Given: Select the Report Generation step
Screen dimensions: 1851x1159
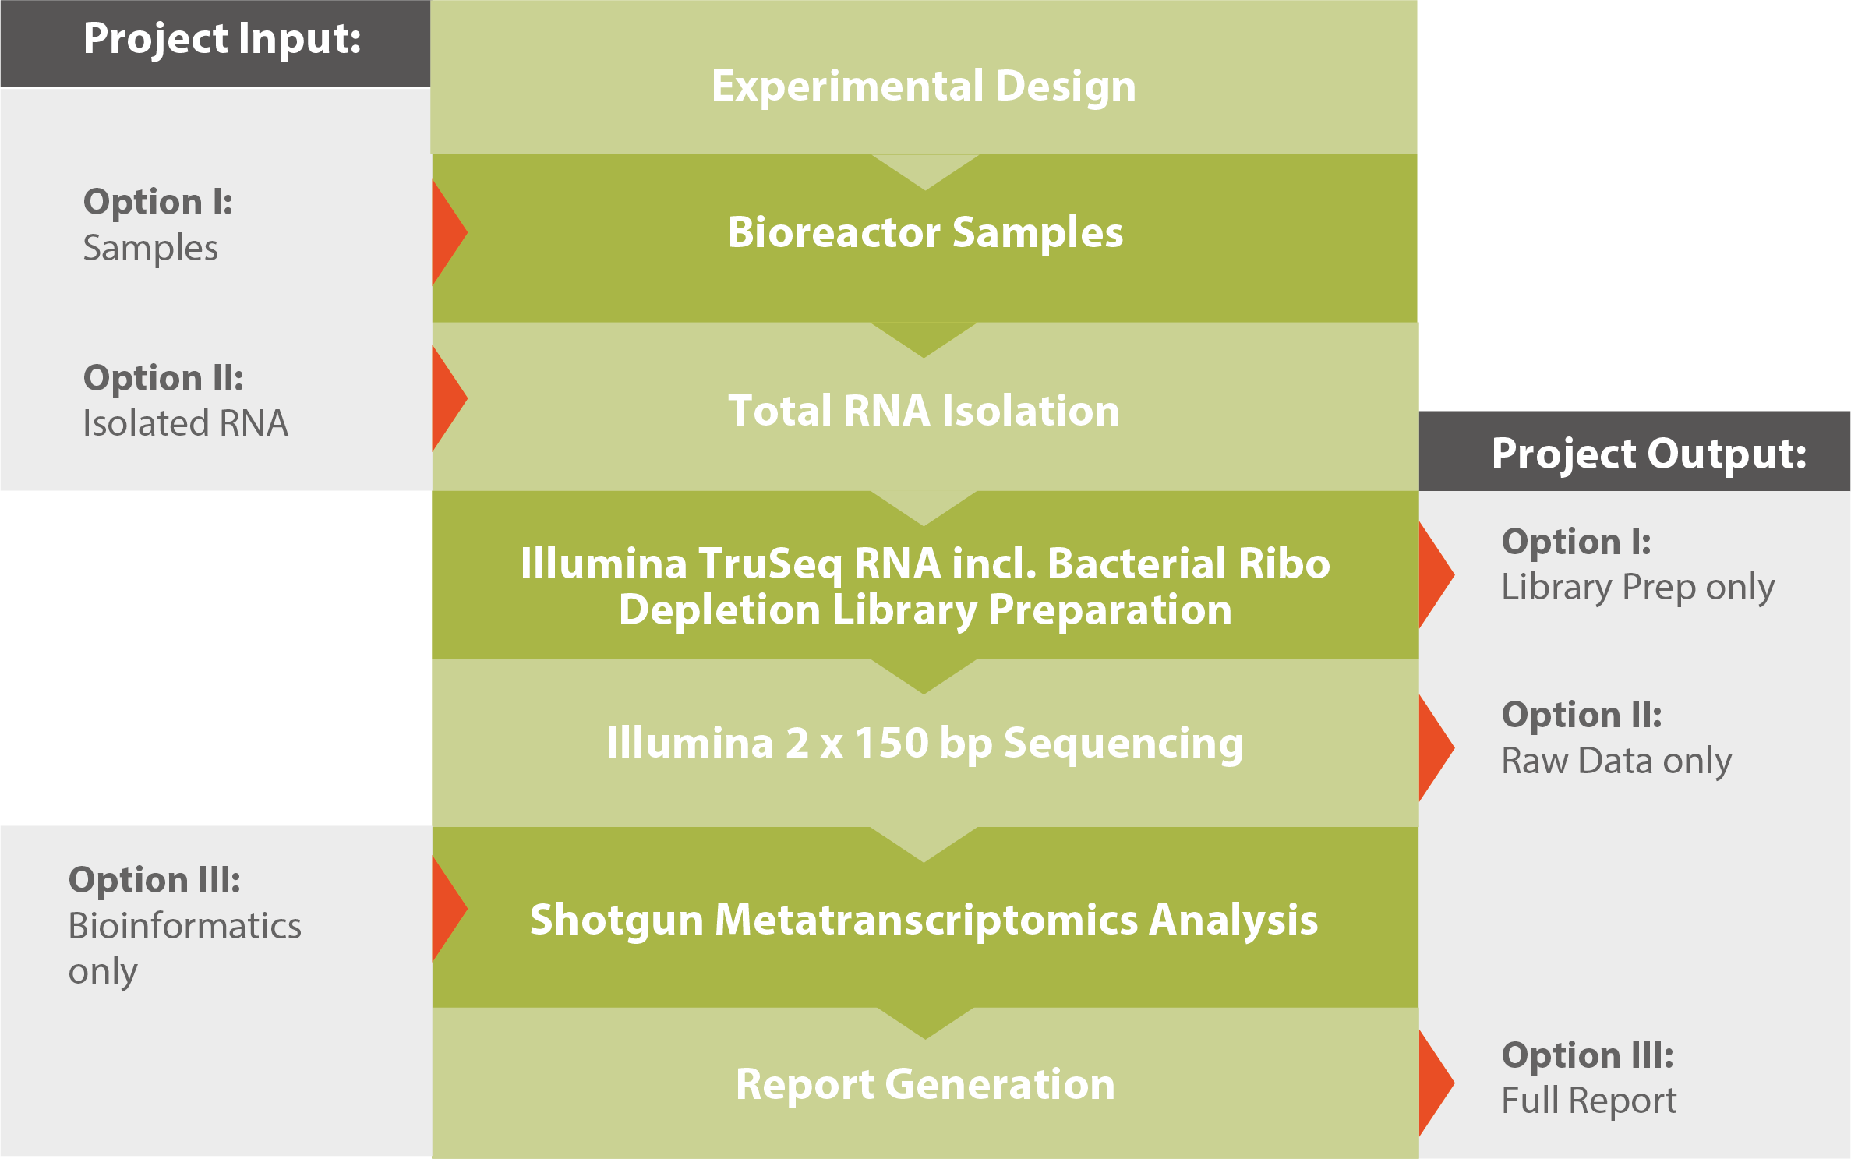Looking at the screenshot, I should pyautogui.click(x=925, y=1083).
